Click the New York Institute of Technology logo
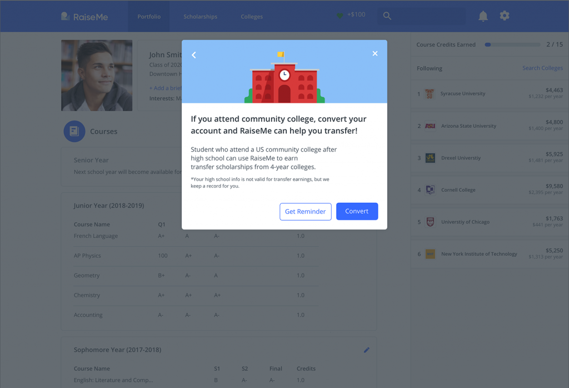This screenshot has width=569, height=388. [x=430, y=253]
